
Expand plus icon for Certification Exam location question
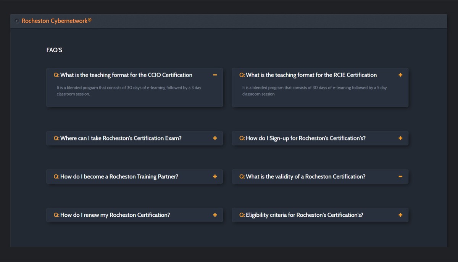215,138
